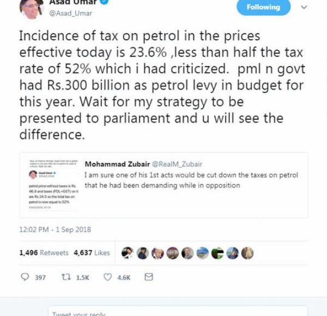This screenshot has width=327, height=316.
Task: Click the envelope direct message icon
Action: tap(148, 277)
